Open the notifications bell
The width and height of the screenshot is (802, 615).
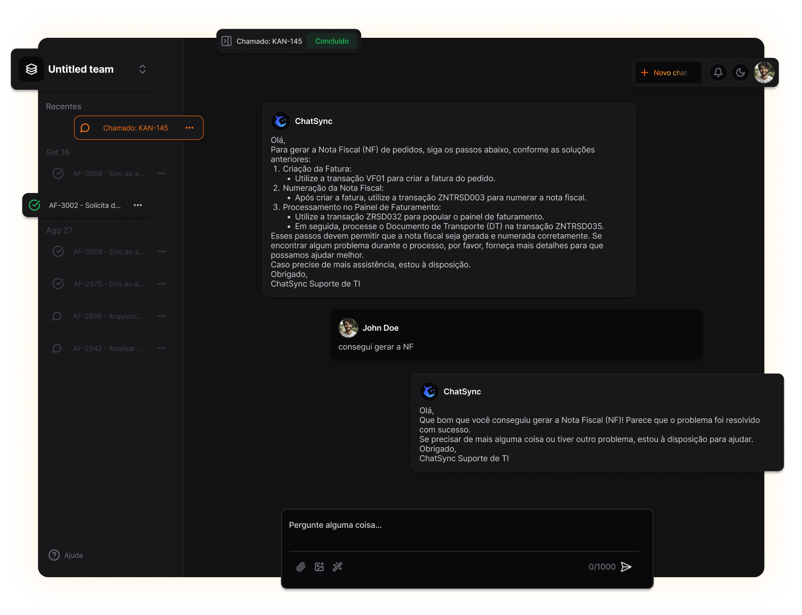point(718,73)
